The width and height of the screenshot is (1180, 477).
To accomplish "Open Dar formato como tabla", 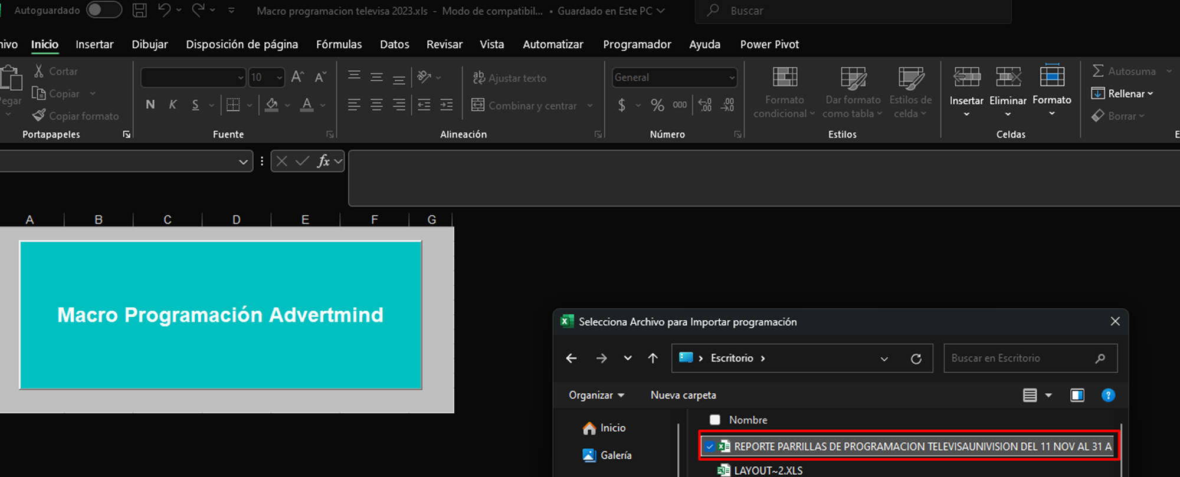I will coord(853,91).
